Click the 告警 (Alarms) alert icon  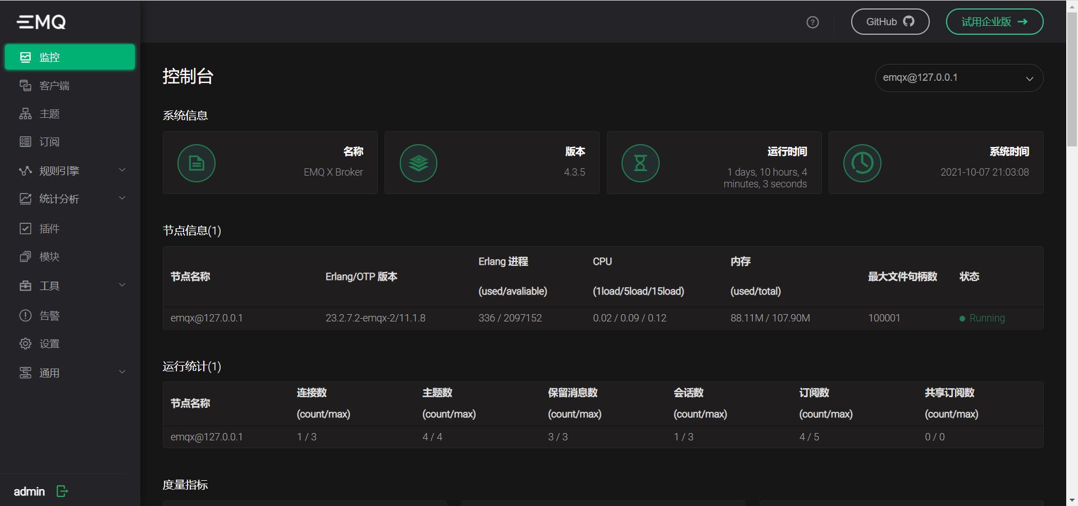pyautogui.click(x=26, y=315)
